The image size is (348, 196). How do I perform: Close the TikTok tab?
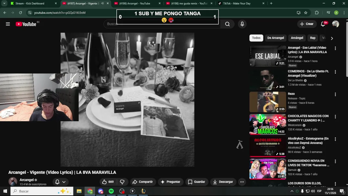(263, 4)
